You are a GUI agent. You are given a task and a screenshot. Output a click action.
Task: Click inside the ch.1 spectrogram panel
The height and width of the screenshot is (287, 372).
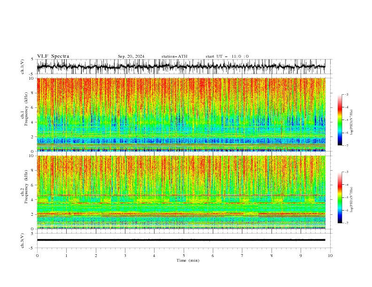tap(181, 114)
